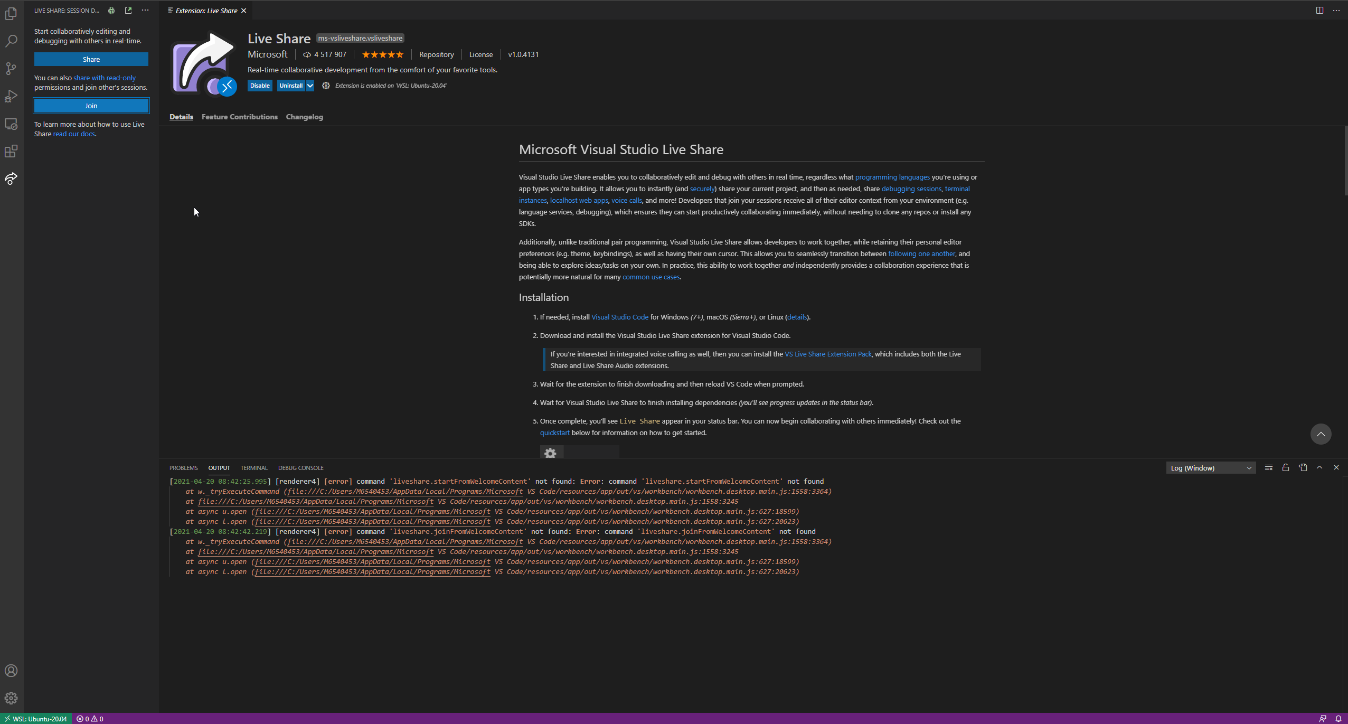Toggle output scroll lock
This screenshot has width=1348, height=724.
tap(1286, 468)
